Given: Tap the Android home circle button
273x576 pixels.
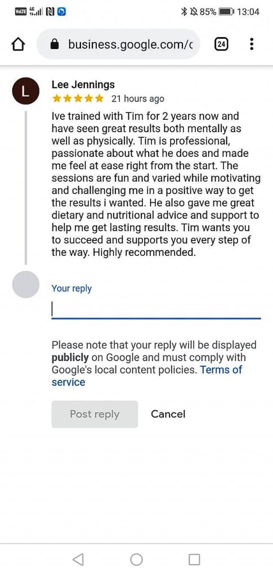Looking at the screenshot, I should pyautogui.click(x=136, y=560).
